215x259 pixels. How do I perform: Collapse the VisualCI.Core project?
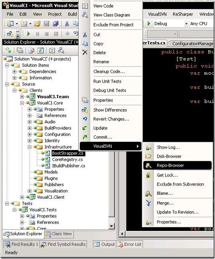click(x=22, y=103)
